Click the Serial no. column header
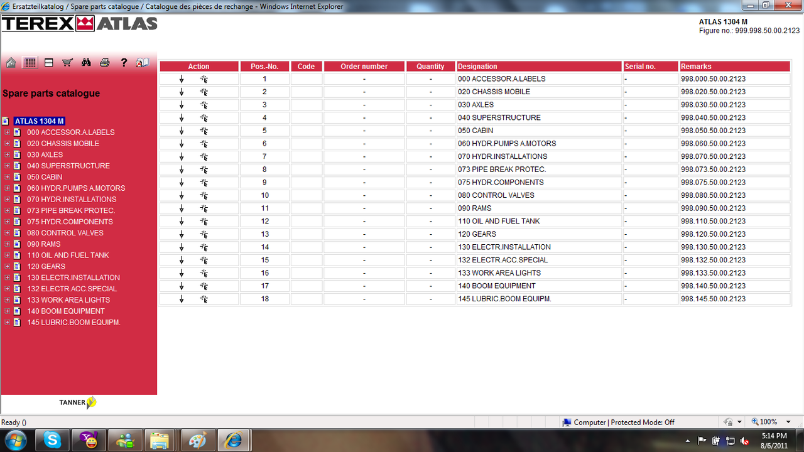Screen dimensions: 804x452 (651, 67)
